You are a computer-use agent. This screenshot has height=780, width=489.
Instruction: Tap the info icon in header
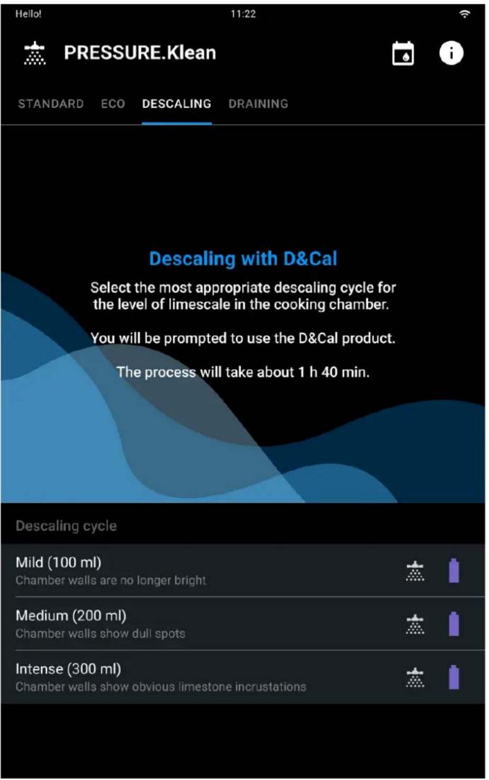tap(451, 53)
